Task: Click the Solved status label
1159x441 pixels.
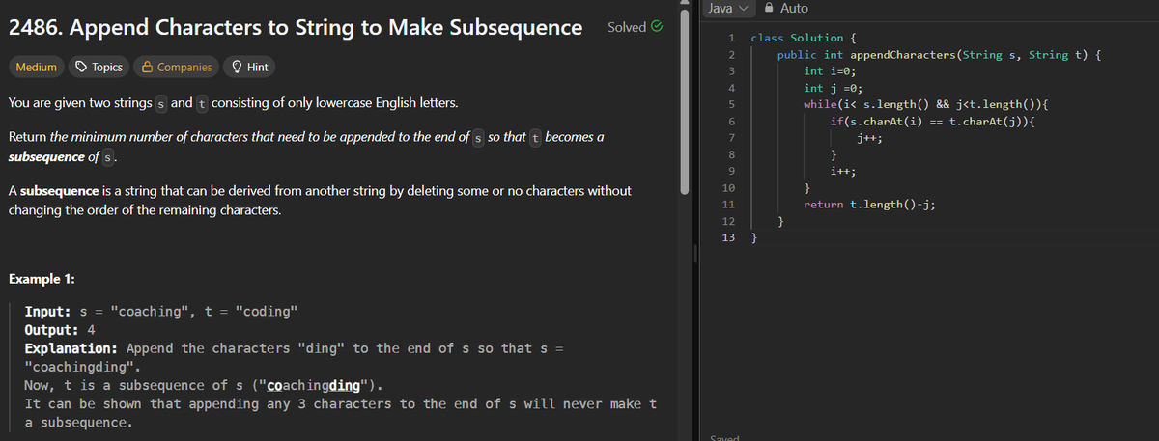Action: pyautogui.click(x=627, y=27)
